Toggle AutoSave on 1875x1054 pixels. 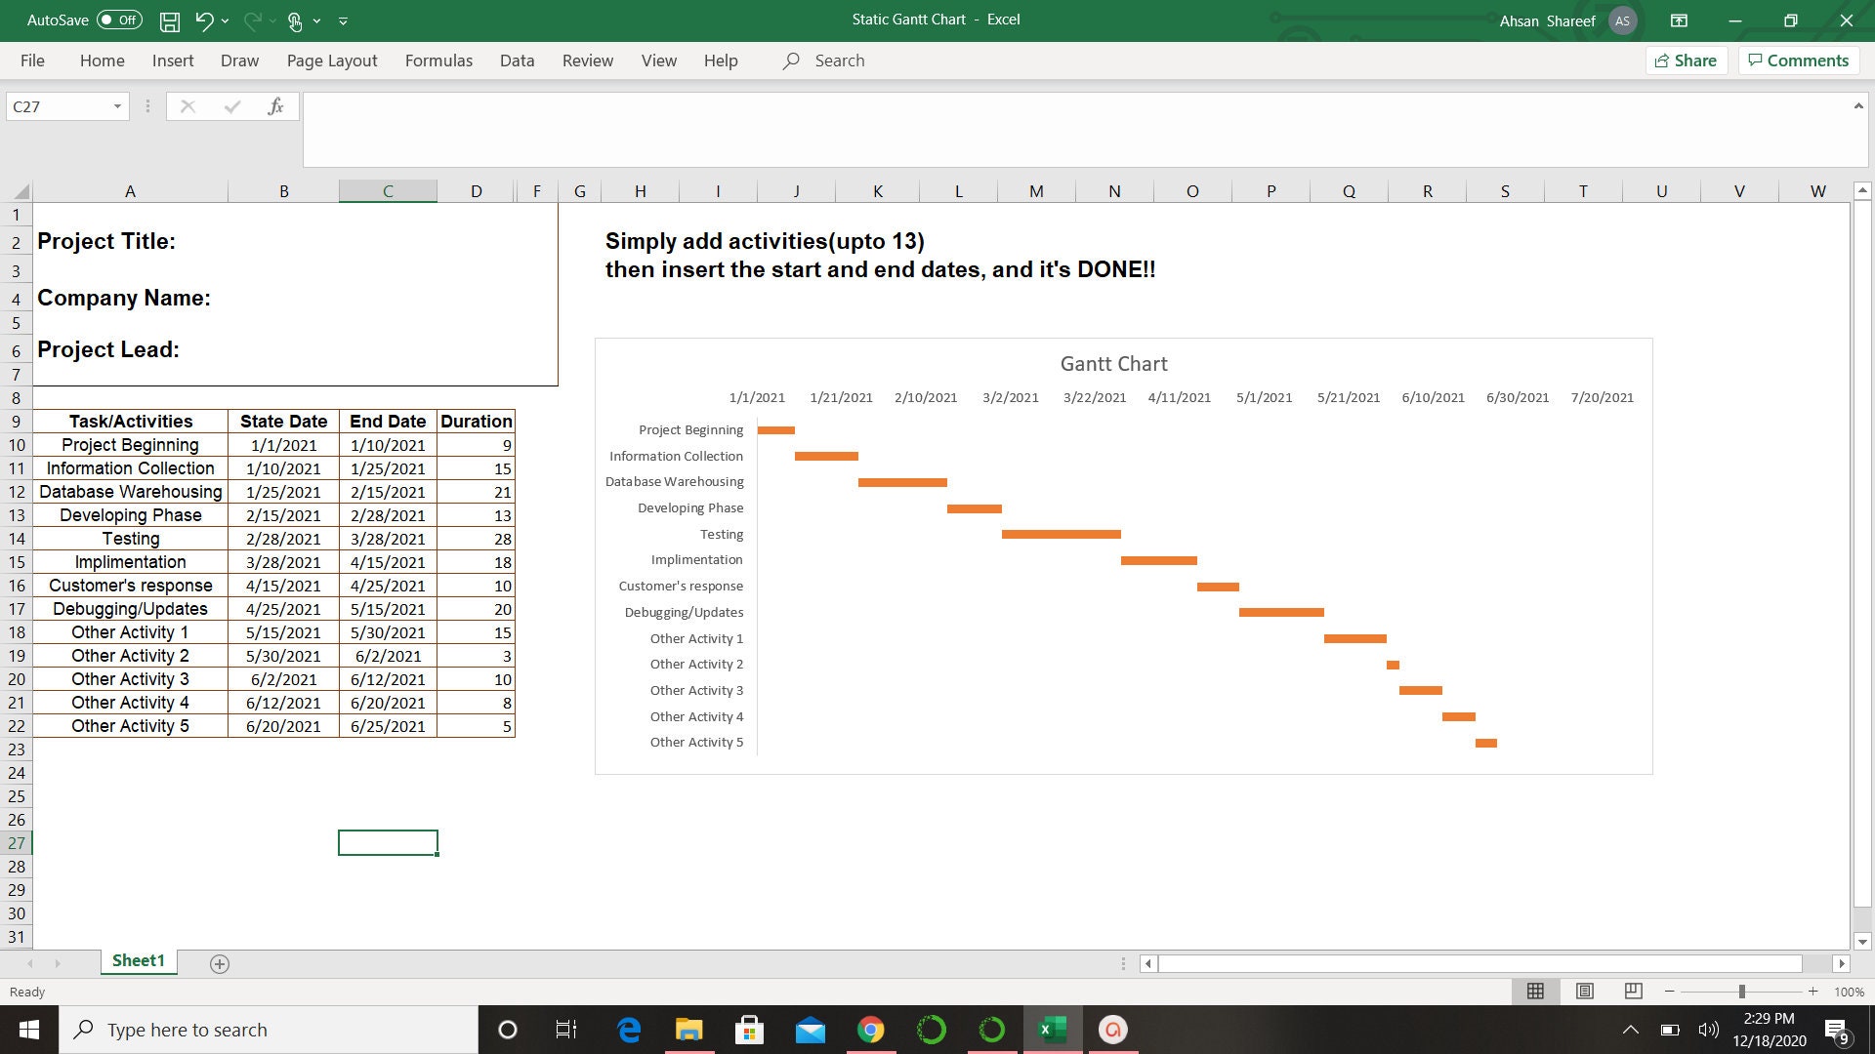tap(109, 20)
